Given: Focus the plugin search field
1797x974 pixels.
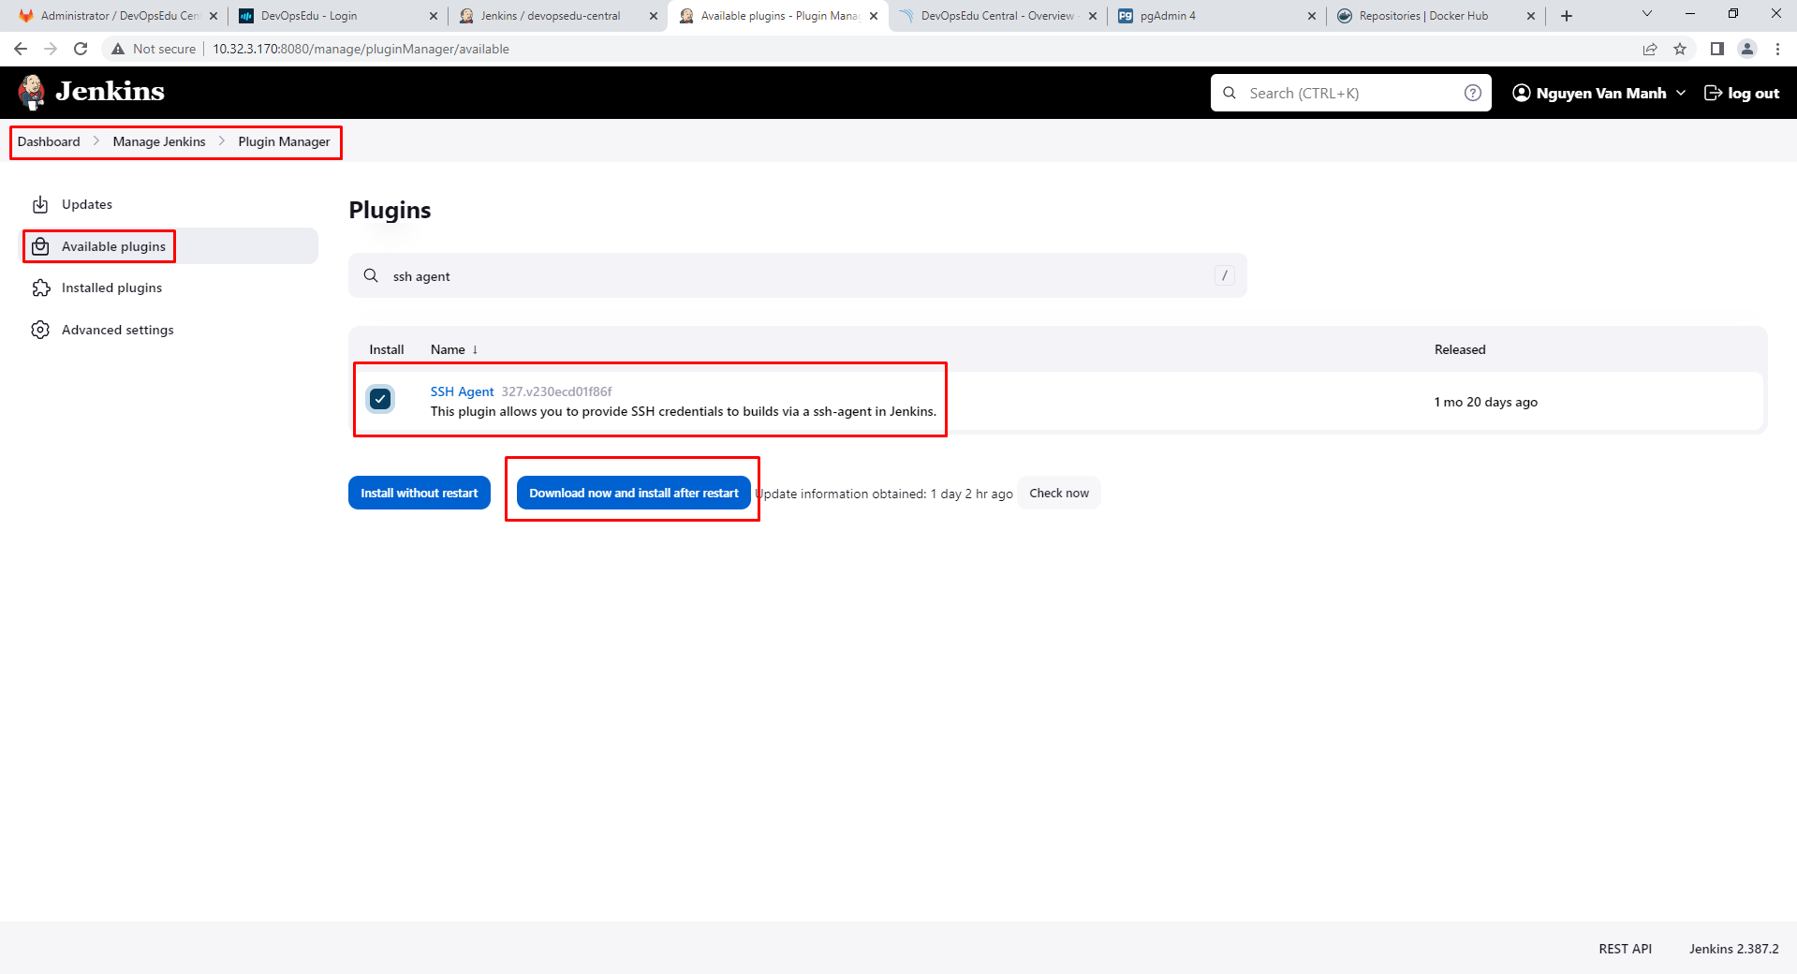Looking at the screenshot, I should click(x=798, y=275).
